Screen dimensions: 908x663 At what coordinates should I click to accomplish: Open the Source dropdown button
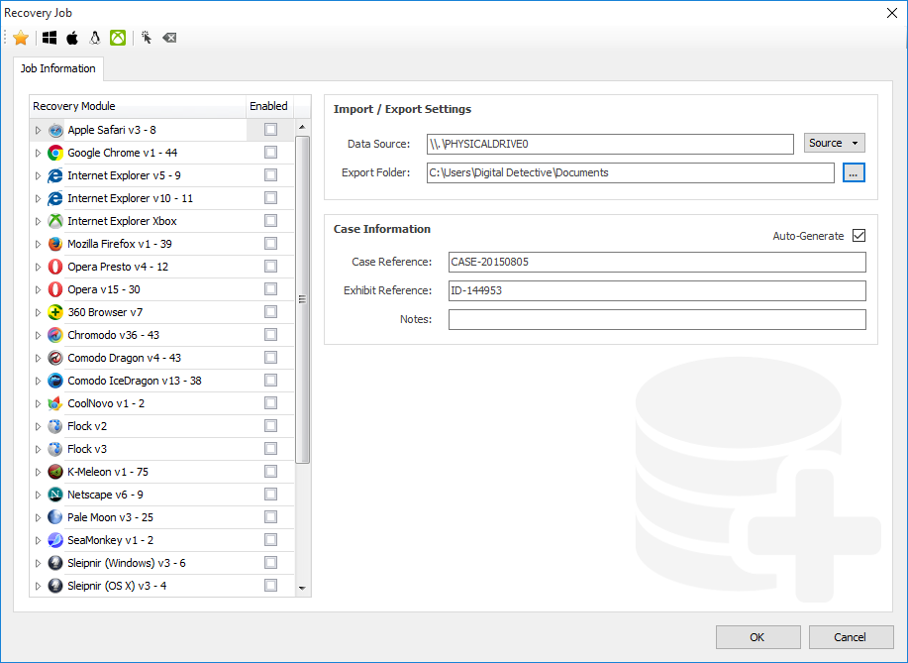tap(834, 143)
